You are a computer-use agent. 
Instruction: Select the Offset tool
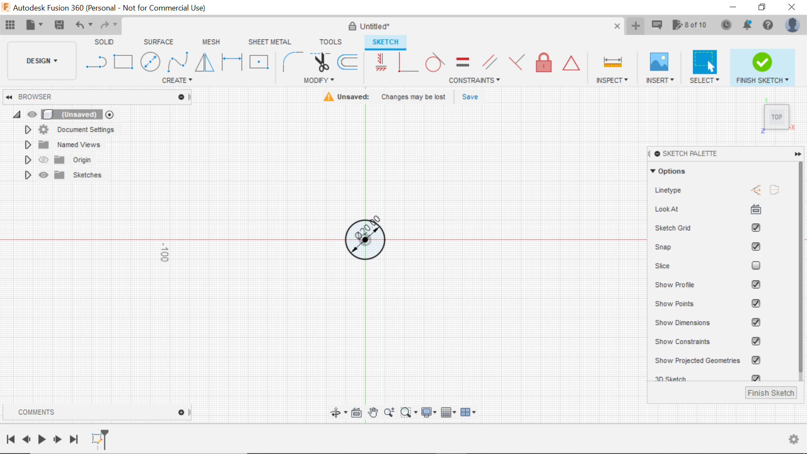tap(347, 62)
